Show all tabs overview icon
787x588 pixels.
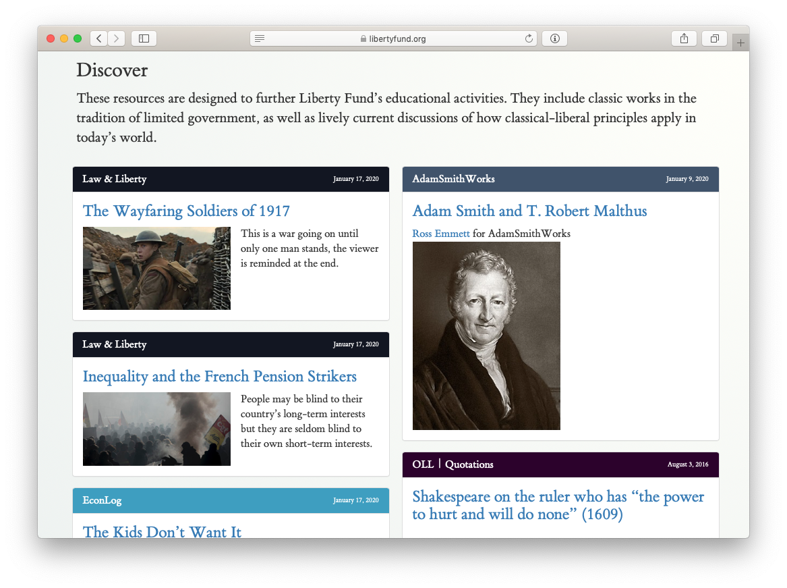point(715,38)
